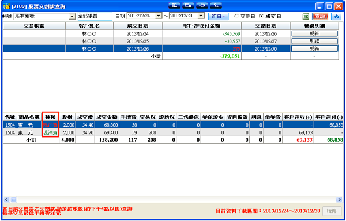The width and height of the screenshot is (346, 221).
Task: Close the 股票交割款查詢 window
Action: [338, 6]
